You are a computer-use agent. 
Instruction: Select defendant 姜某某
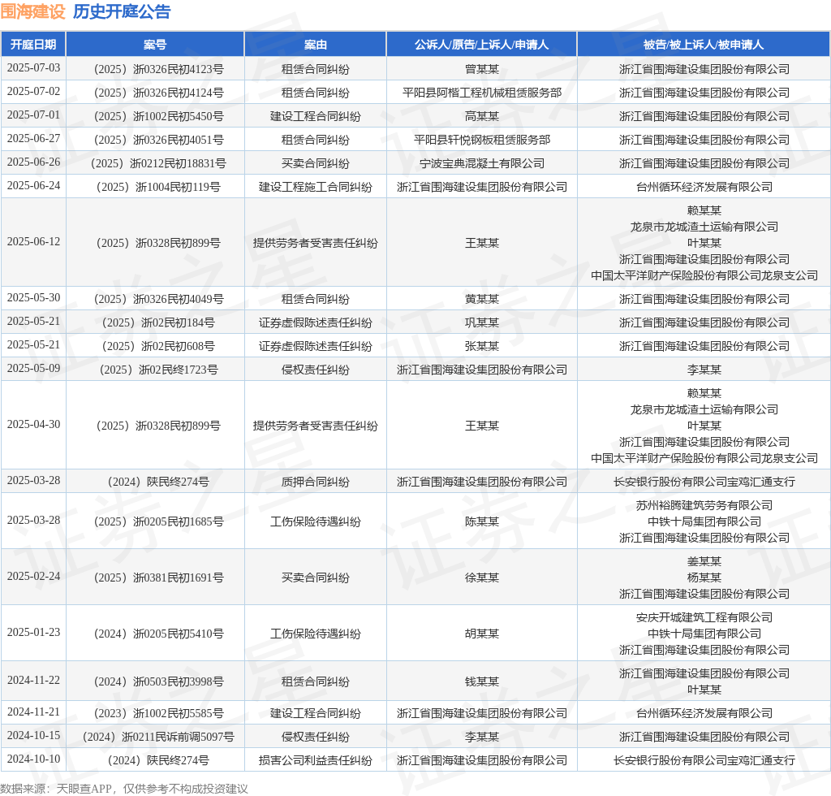click(x=704, y=561)
